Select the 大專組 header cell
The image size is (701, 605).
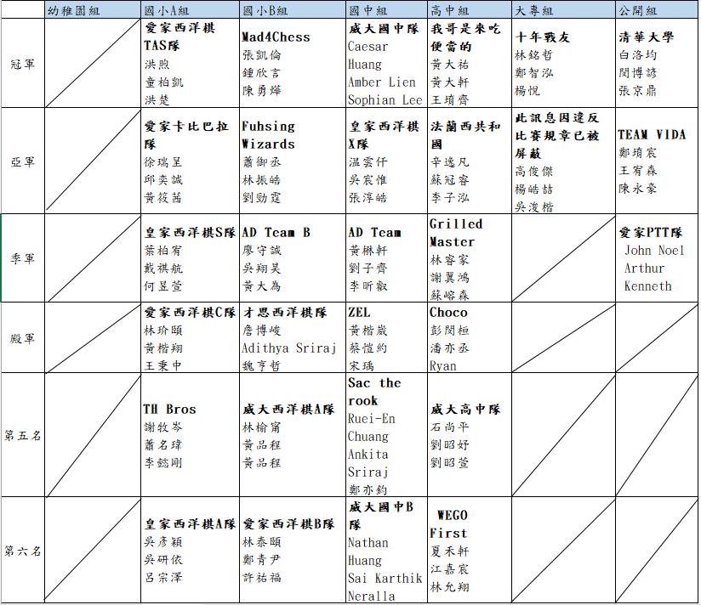tap(563, 9)
